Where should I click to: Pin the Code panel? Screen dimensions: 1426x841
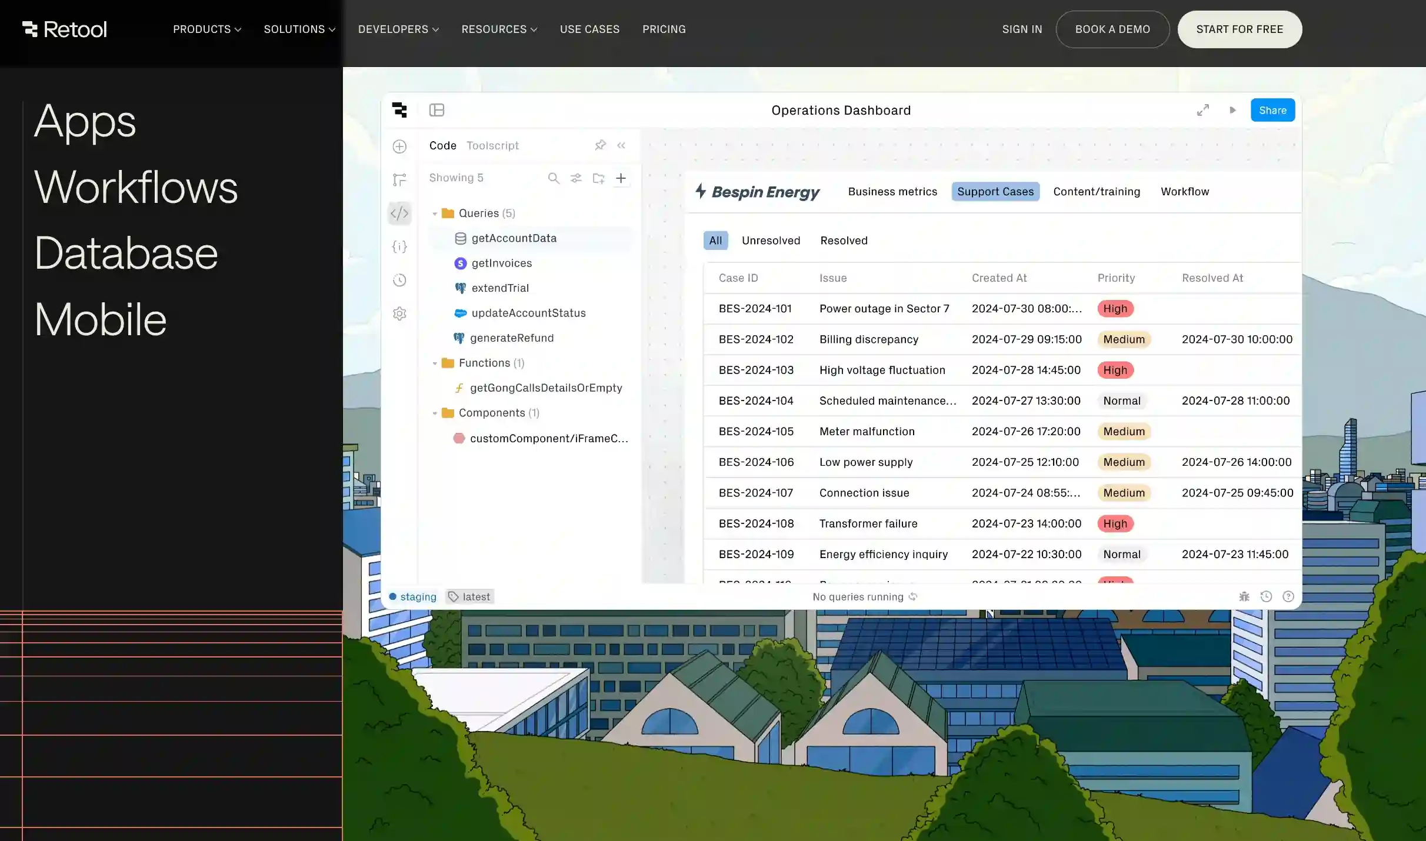pyautogui.click(x=600, y=145)
